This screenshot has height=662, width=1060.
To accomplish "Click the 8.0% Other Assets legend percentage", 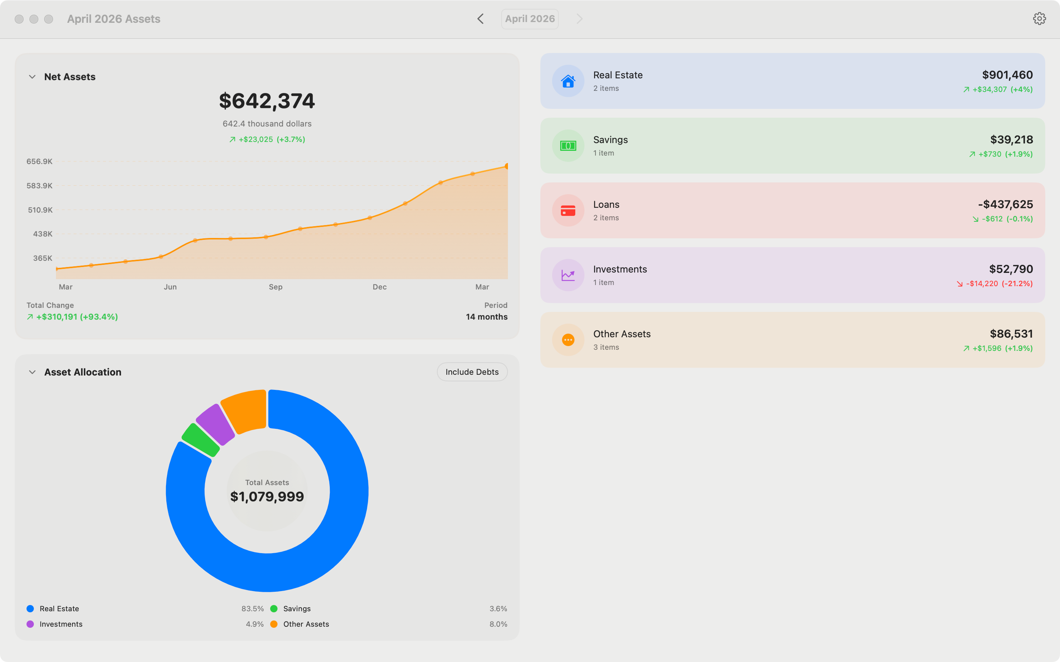I will click(498, 624).
